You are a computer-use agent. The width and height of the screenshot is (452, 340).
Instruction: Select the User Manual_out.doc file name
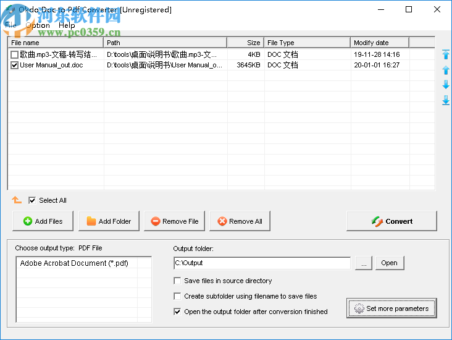(51, 66)
